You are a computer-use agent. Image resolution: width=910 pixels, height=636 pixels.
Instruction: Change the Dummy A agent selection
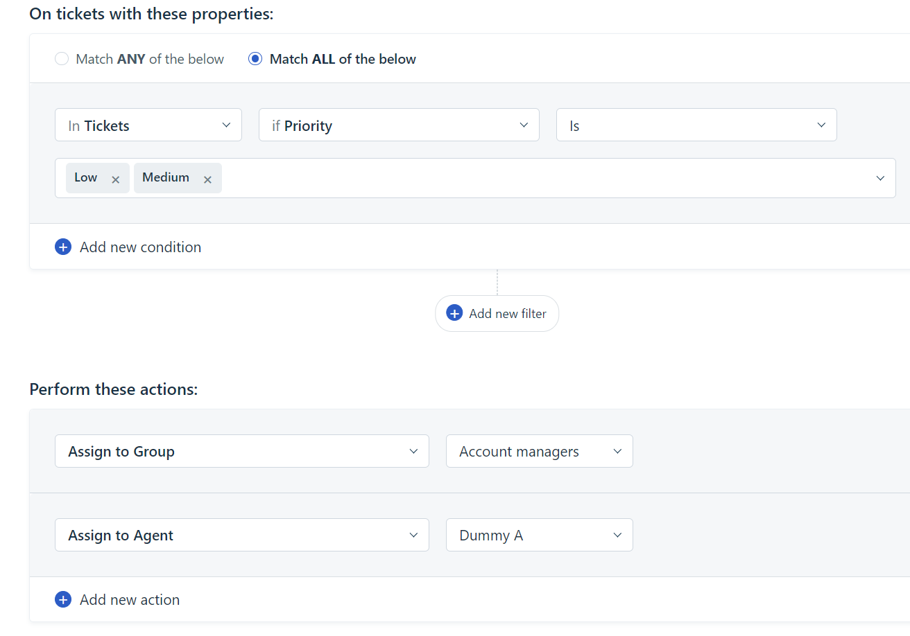tap(539, 536)
